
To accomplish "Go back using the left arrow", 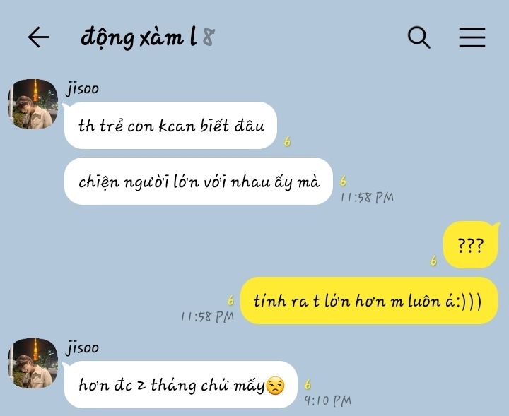I will coord(38,37).
